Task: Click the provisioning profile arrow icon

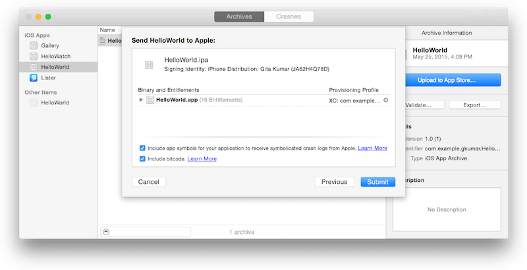Action: (386, 100)
